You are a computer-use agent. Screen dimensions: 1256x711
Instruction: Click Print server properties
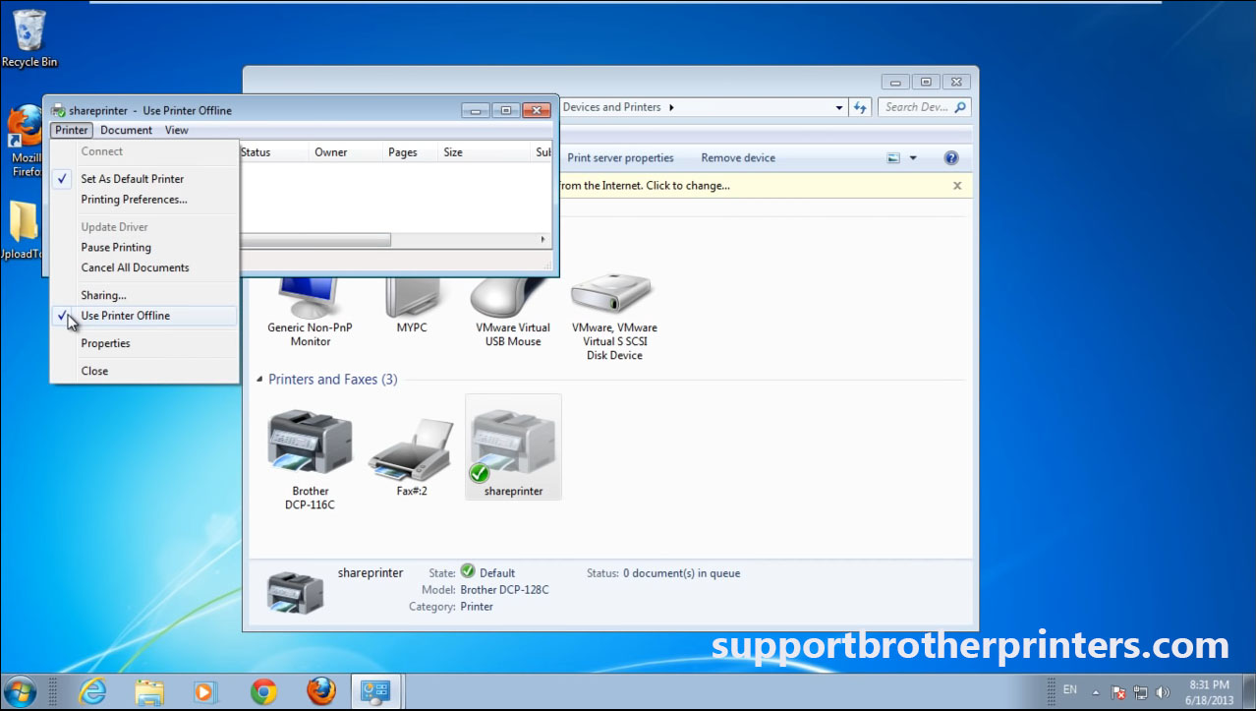620,157
